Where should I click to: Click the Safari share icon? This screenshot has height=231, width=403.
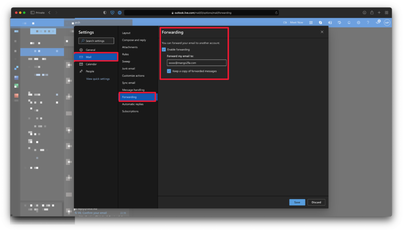tap(372, 13)
